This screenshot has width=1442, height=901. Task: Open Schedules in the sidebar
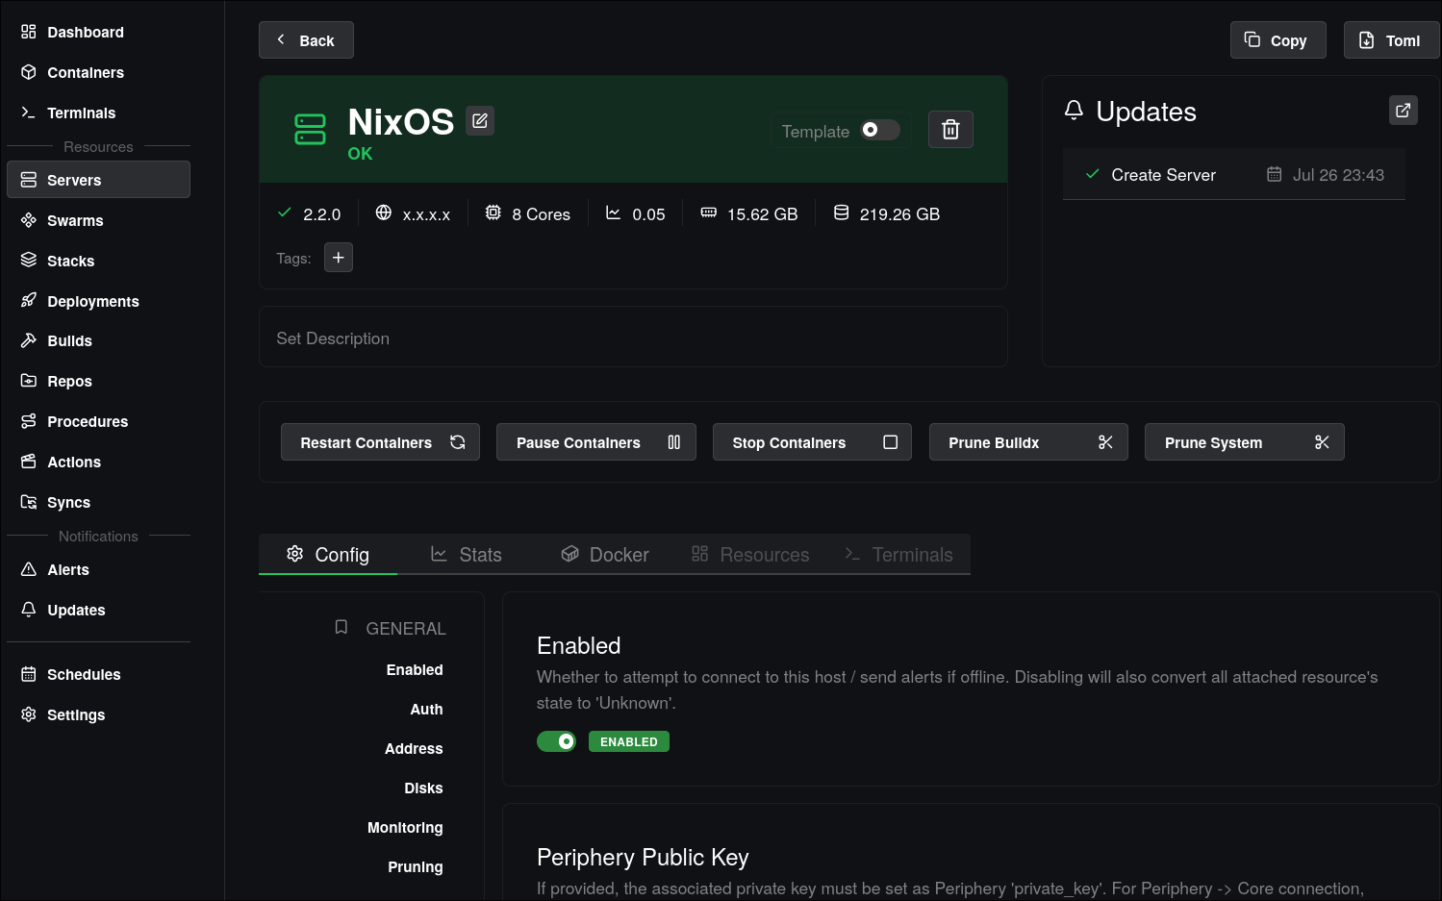[98, 674]
